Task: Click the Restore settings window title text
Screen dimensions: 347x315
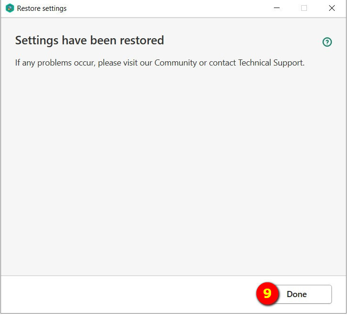Action: coord(42,8)
